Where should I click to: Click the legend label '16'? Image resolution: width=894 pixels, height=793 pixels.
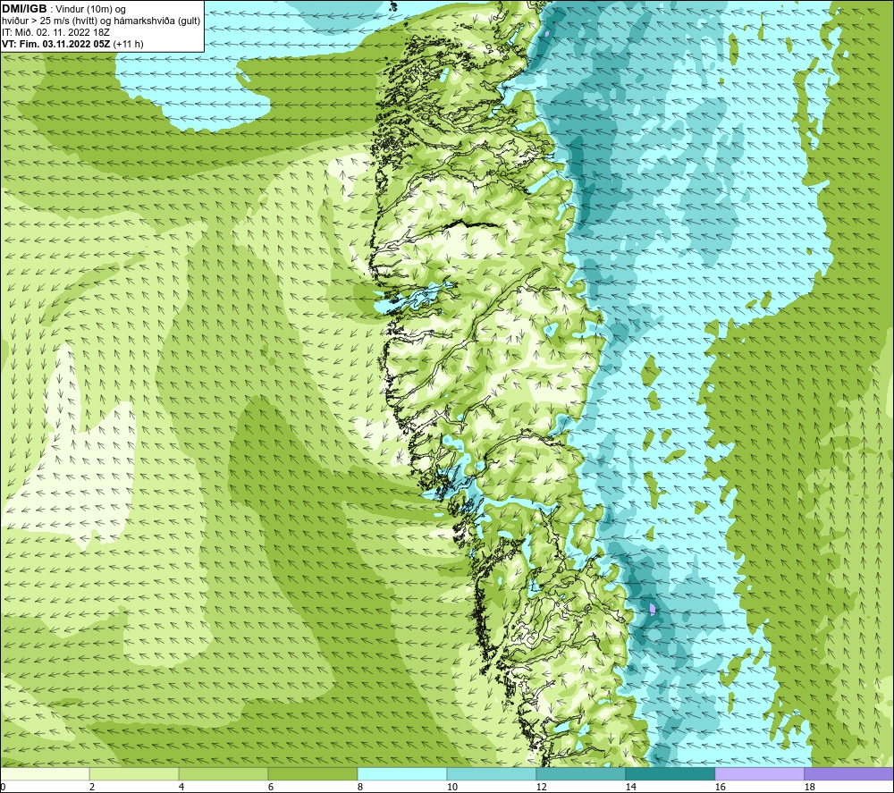coord(720,787)
